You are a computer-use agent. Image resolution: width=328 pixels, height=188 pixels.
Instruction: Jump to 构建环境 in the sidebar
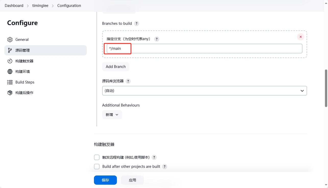point(45,72)
